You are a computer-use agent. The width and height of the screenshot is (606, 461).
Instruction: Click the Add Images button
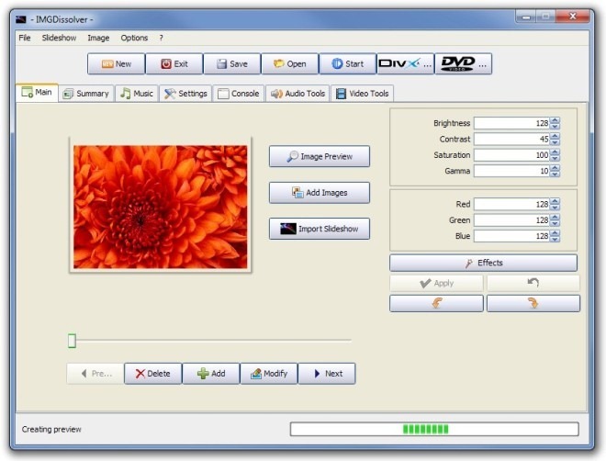point(320,193)
